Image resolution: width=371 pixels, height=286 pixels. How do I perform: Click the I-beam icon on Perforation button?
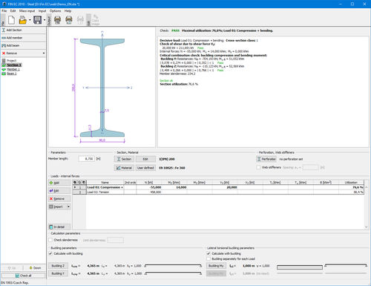click(x=259, y=159)
